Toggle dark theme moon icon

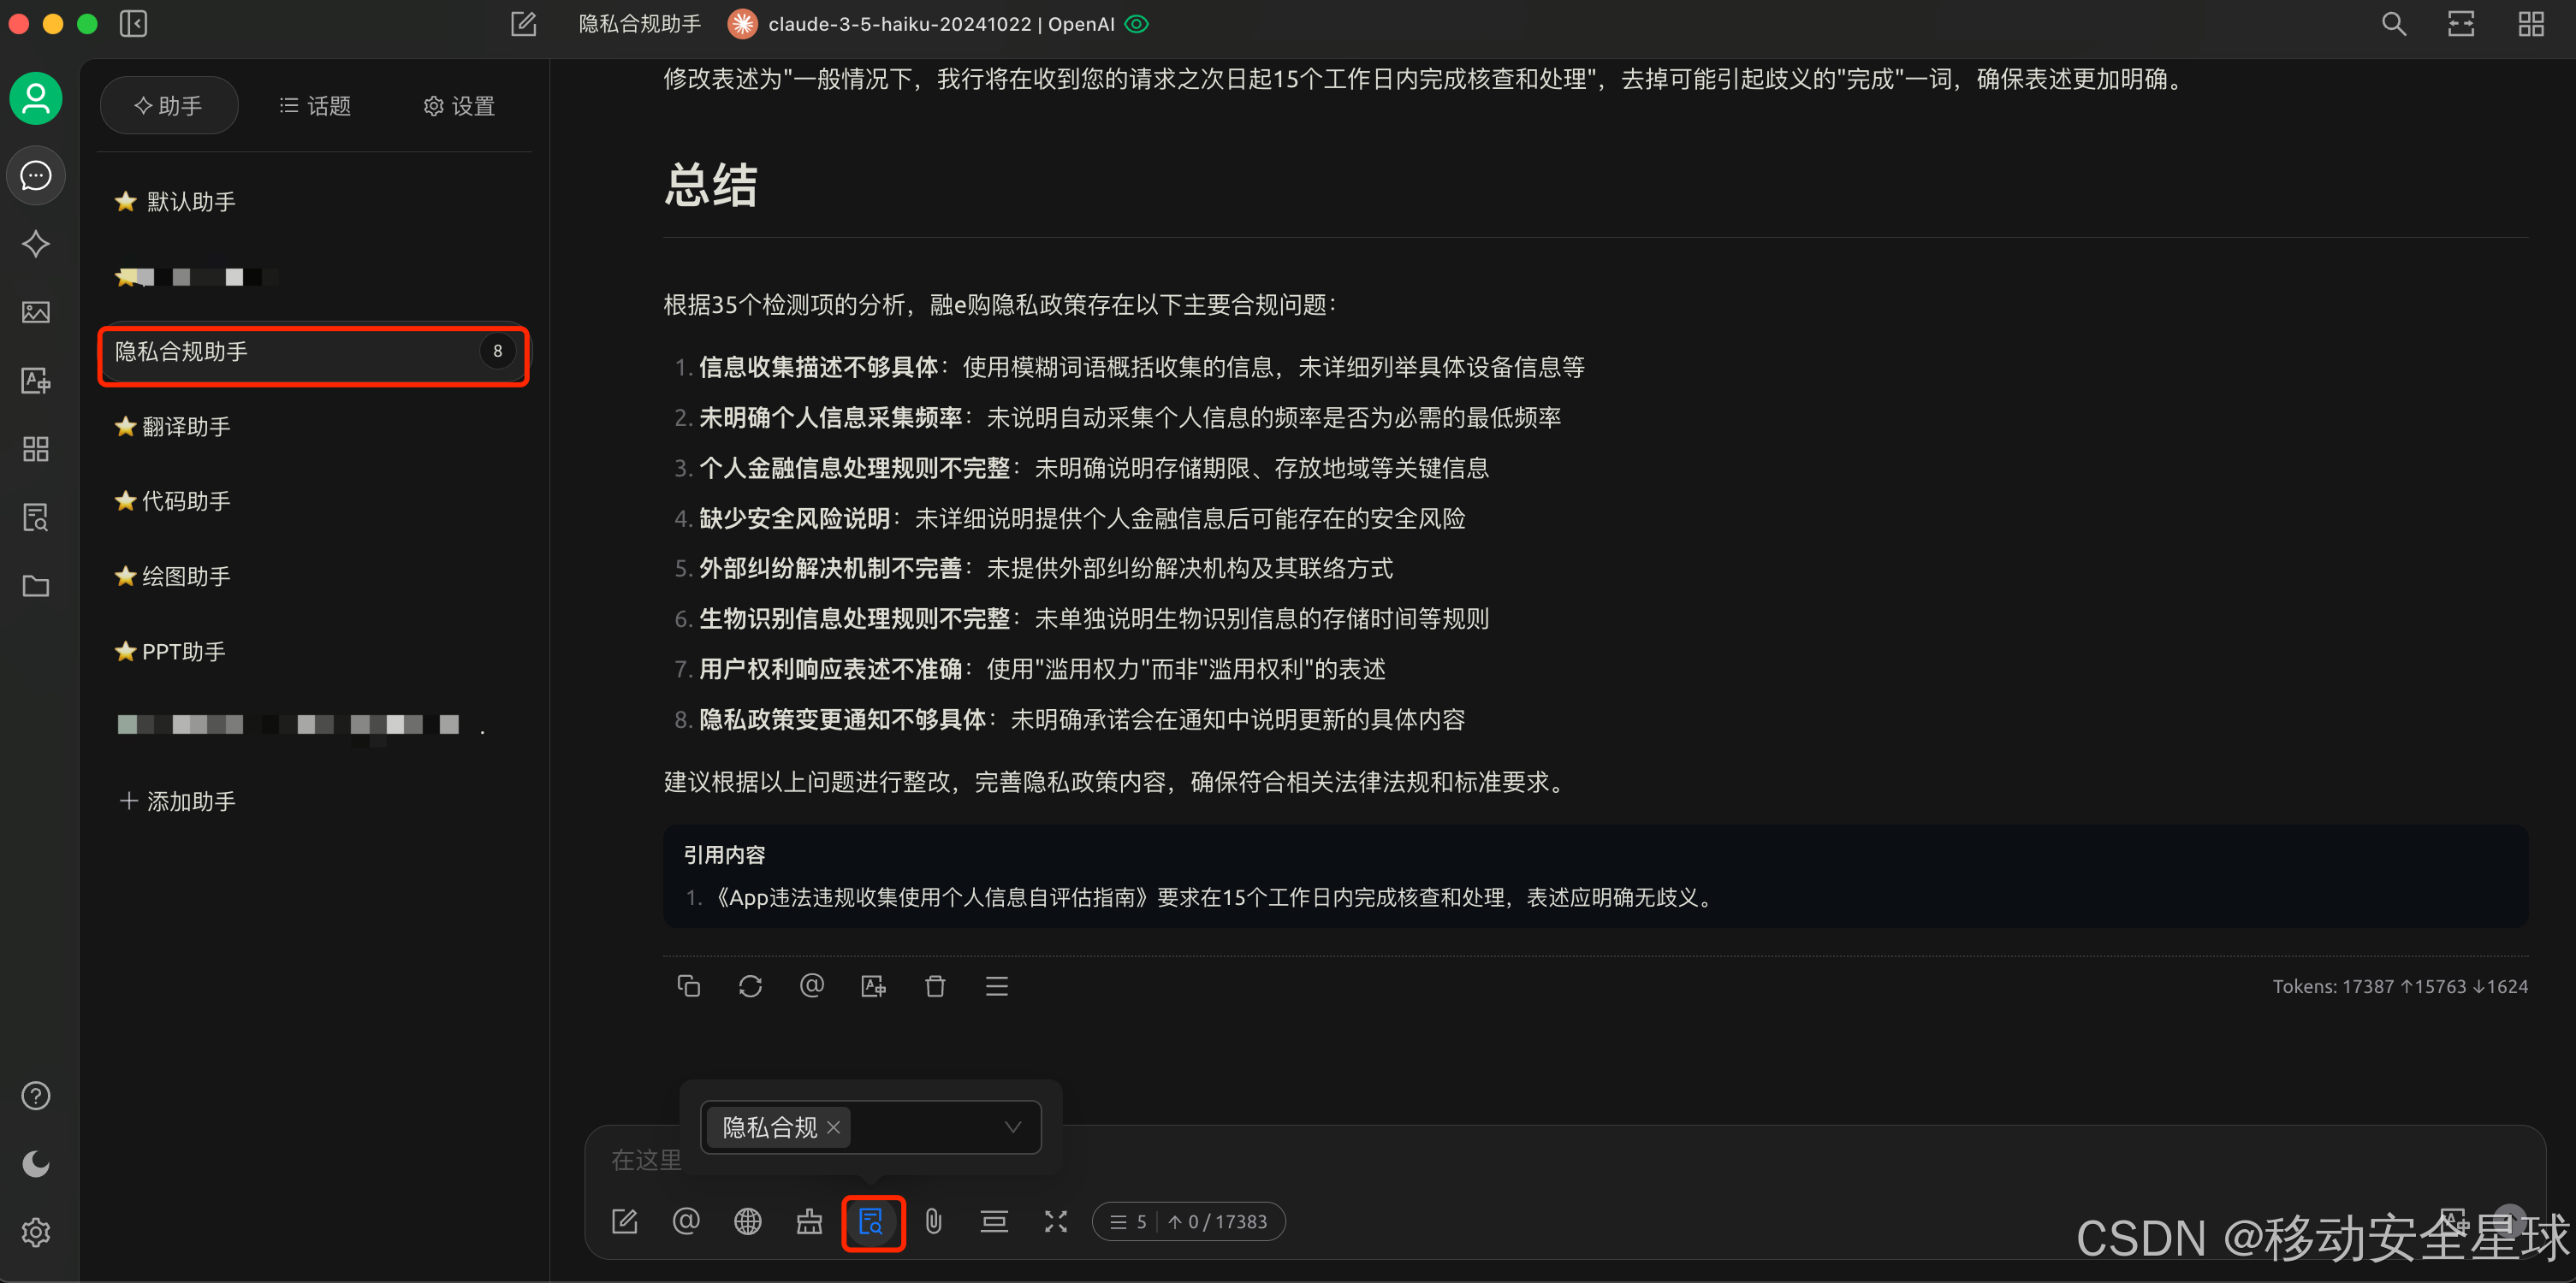point(36,1164)
